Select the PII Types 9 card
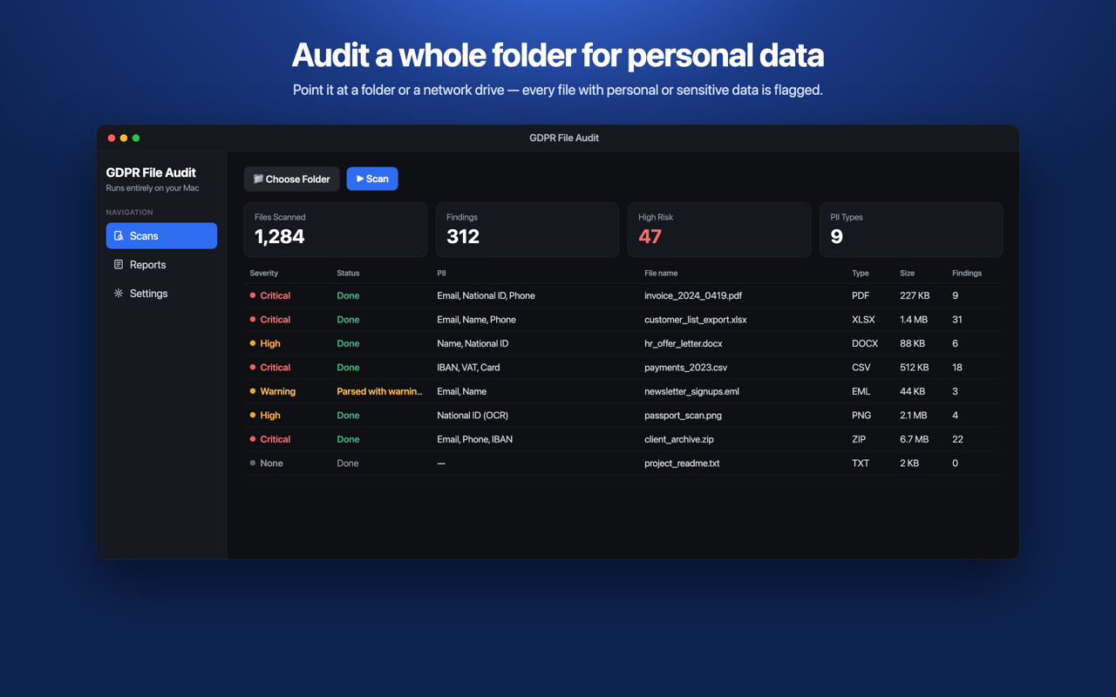Image resolution: width=1116 pixels, height=697 pixels. pos(911,230)
